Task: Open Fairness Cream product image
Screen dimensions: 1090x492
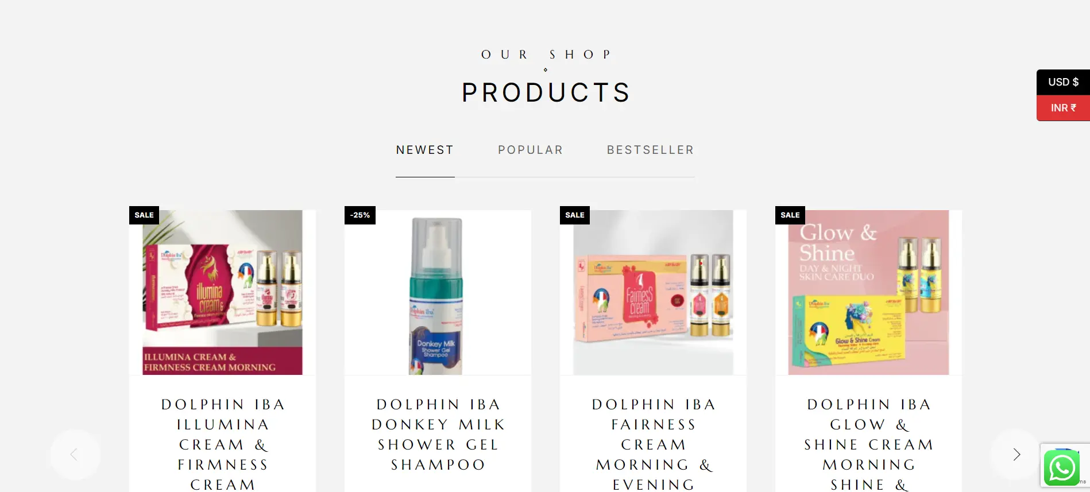Action: [x=653, y=292]
